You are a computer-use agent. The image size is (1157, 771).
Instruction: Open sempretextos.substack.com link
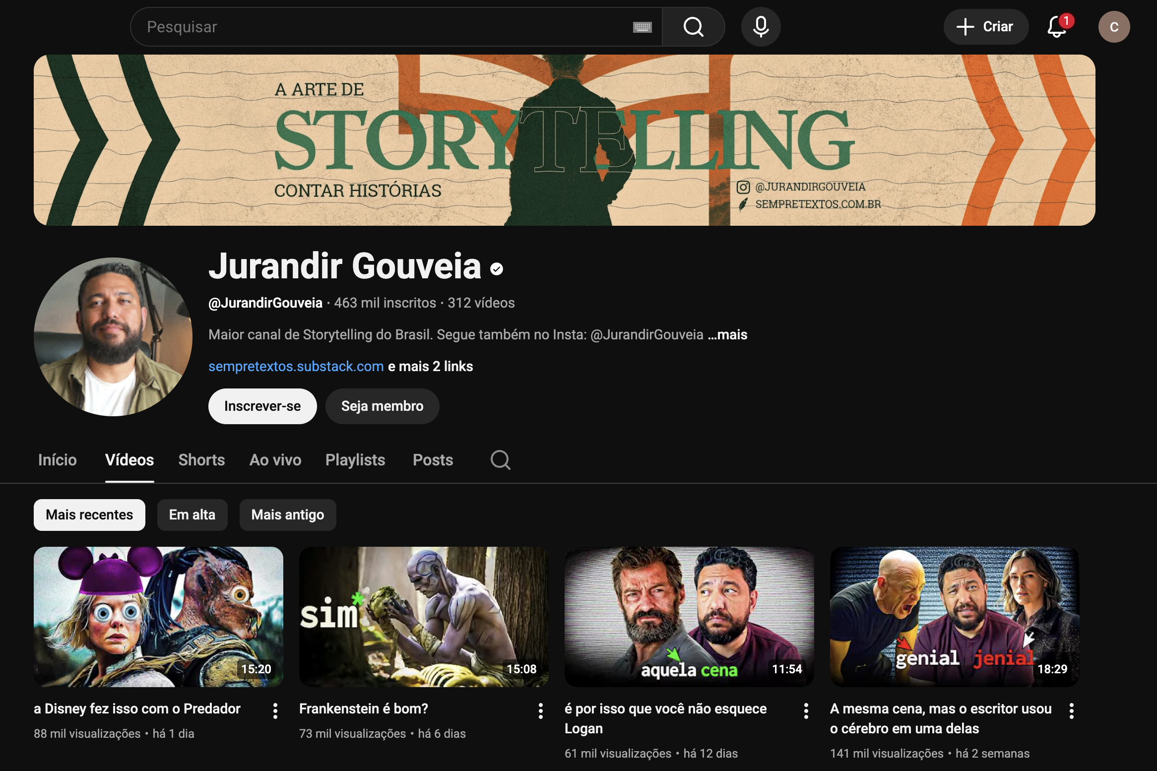[296, 367]
